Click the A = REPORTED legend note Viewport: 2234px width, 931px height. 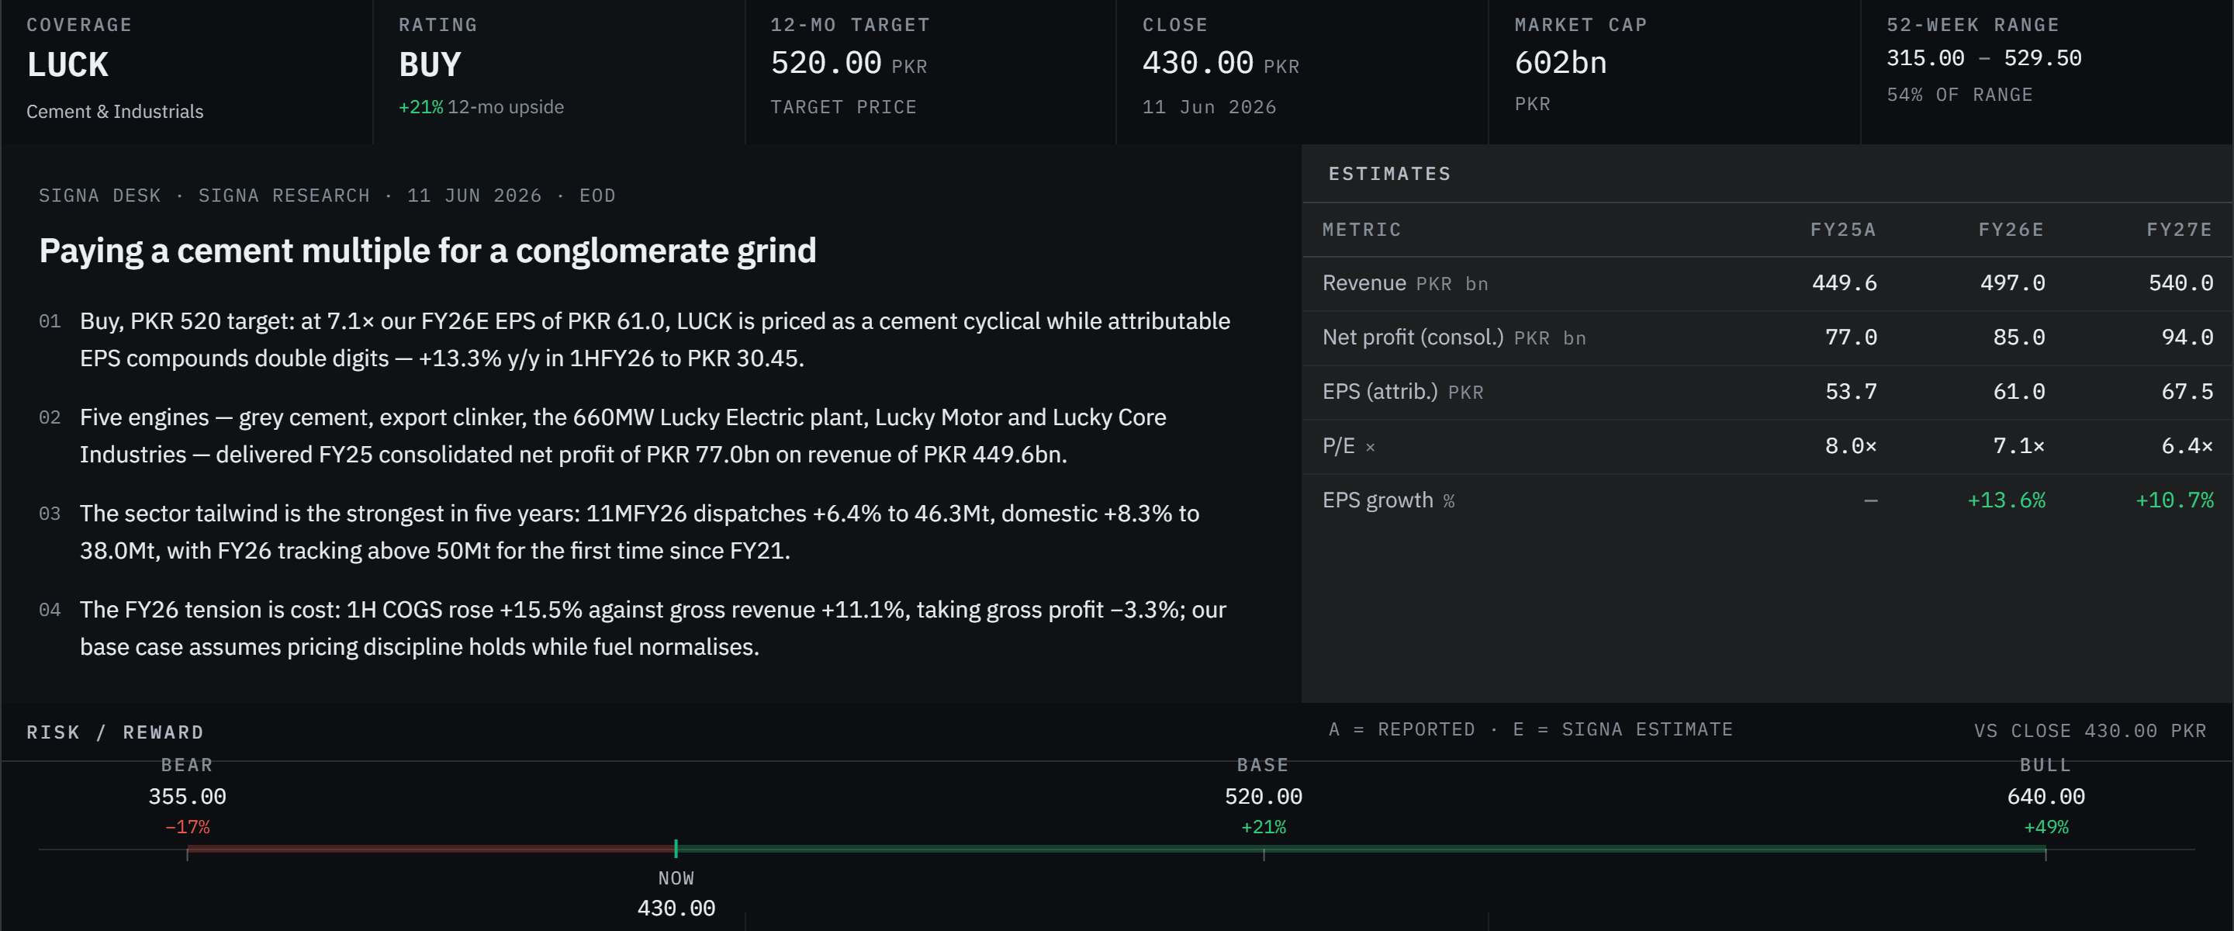pos(1530,730)
